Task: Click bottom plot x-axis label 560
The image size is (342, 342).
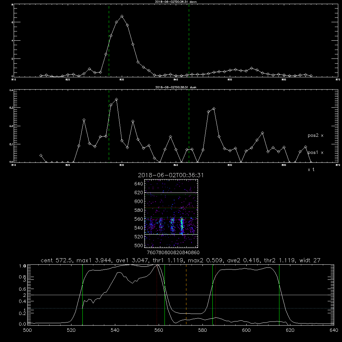Action: pyautogui.click(x=159, y=330)
